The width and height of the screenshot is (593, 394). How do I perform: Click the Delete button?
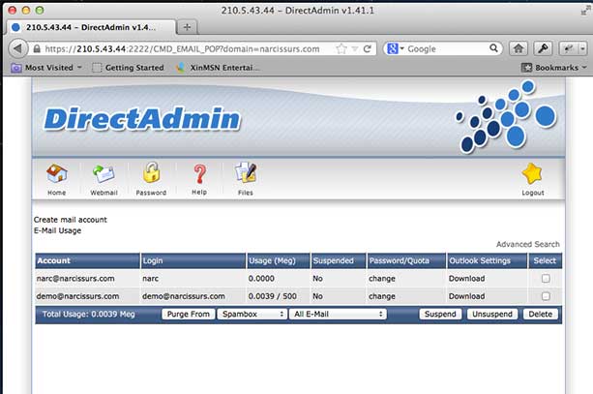tap(541, 315)
